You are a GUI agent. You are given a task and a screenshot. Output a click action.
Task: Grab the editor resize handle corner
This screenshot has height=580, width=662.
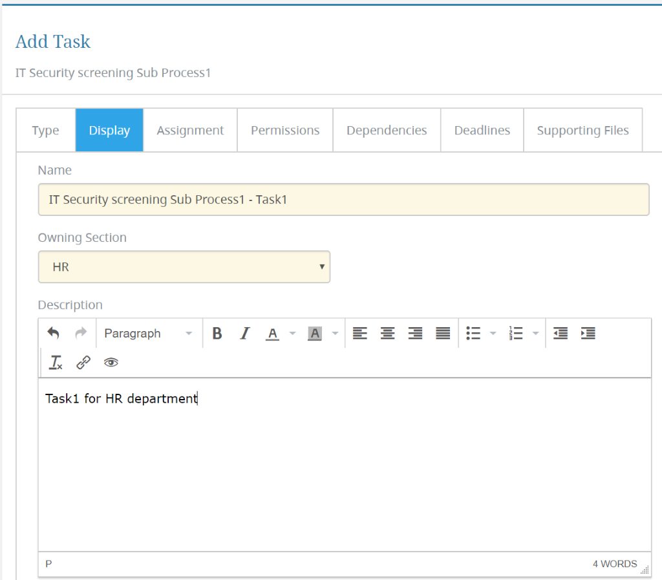pyautogui.click(x=645, y=570)
